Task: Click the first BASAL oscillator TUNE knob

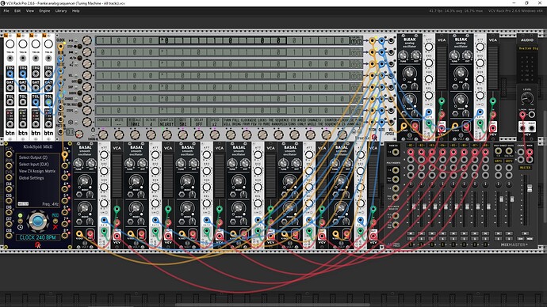Action: click(78, 163)
